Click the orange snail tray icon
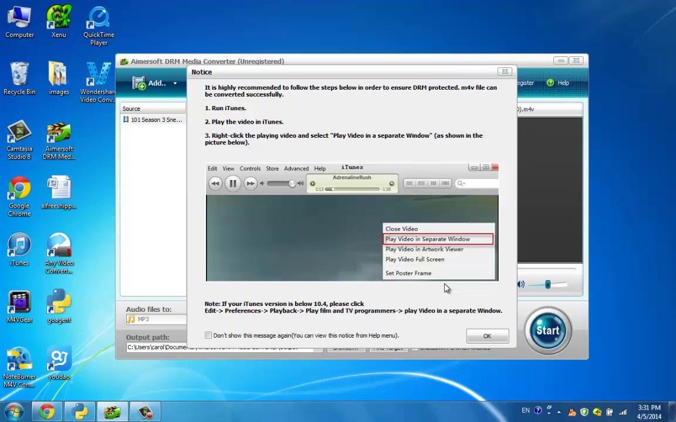676x422 pixels. (572, 411)
